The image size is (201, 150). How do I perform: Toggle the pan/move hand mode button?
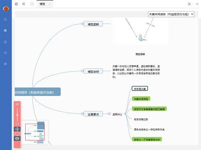17,129
